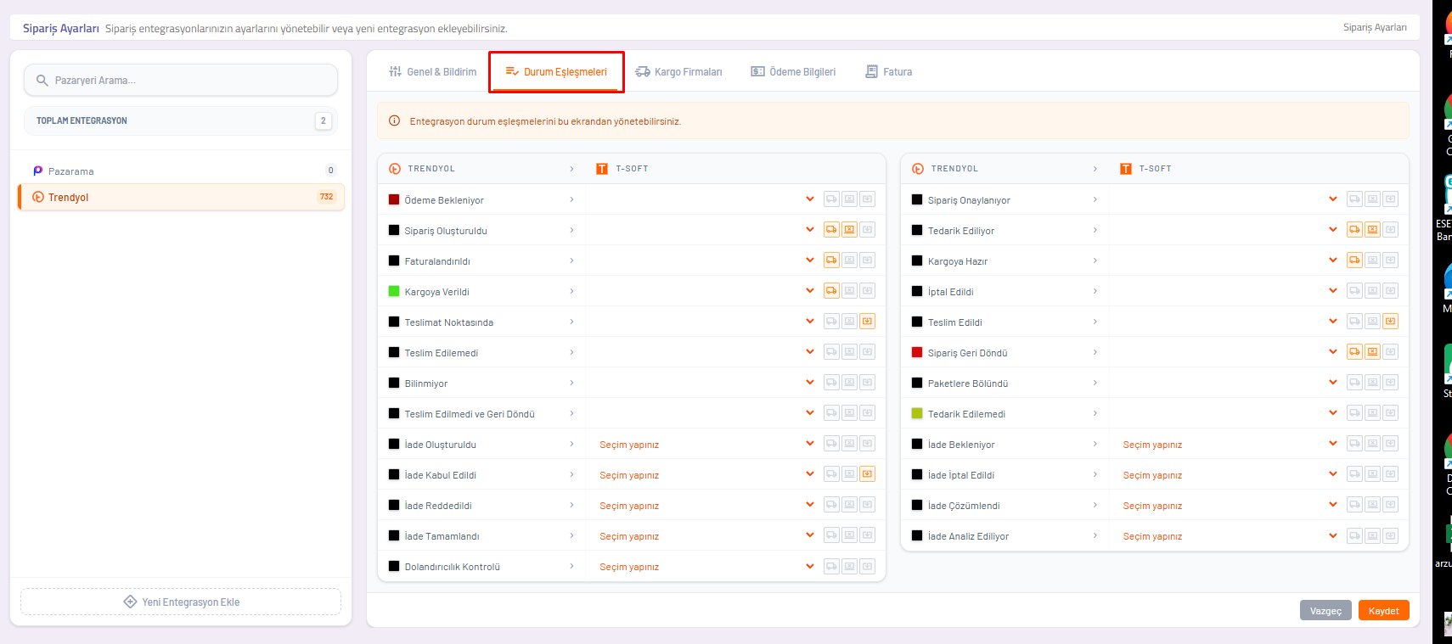Image resolution: width=1452 pixels, height=644 pixels.
Task: Toggle the download-box icon for İade İptal Edildi
Action: click(x=1390, y=474)
